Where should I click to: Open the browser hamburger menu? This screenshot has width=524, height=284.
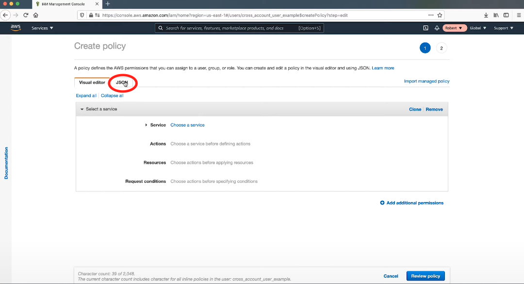pyautogui.click(x=519, y=15)
